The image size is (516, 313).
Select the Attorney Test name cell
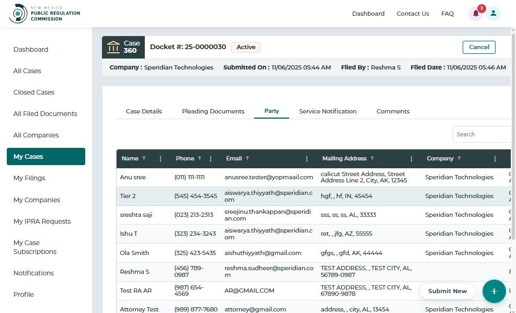(139, 309)
